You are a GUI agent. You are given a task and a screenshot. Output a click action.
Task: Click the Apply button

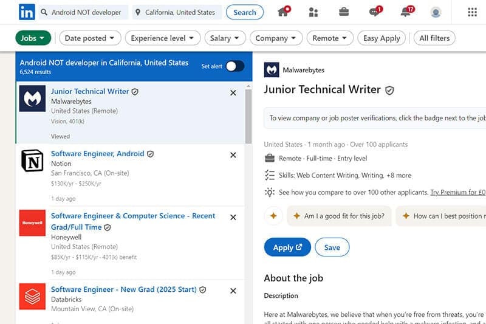(x=287, y=247)
